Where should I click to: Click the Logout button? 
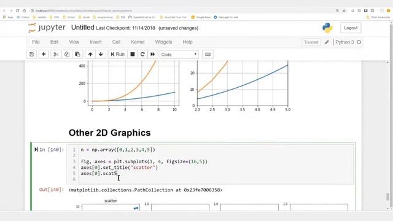[x=351, y=28]
